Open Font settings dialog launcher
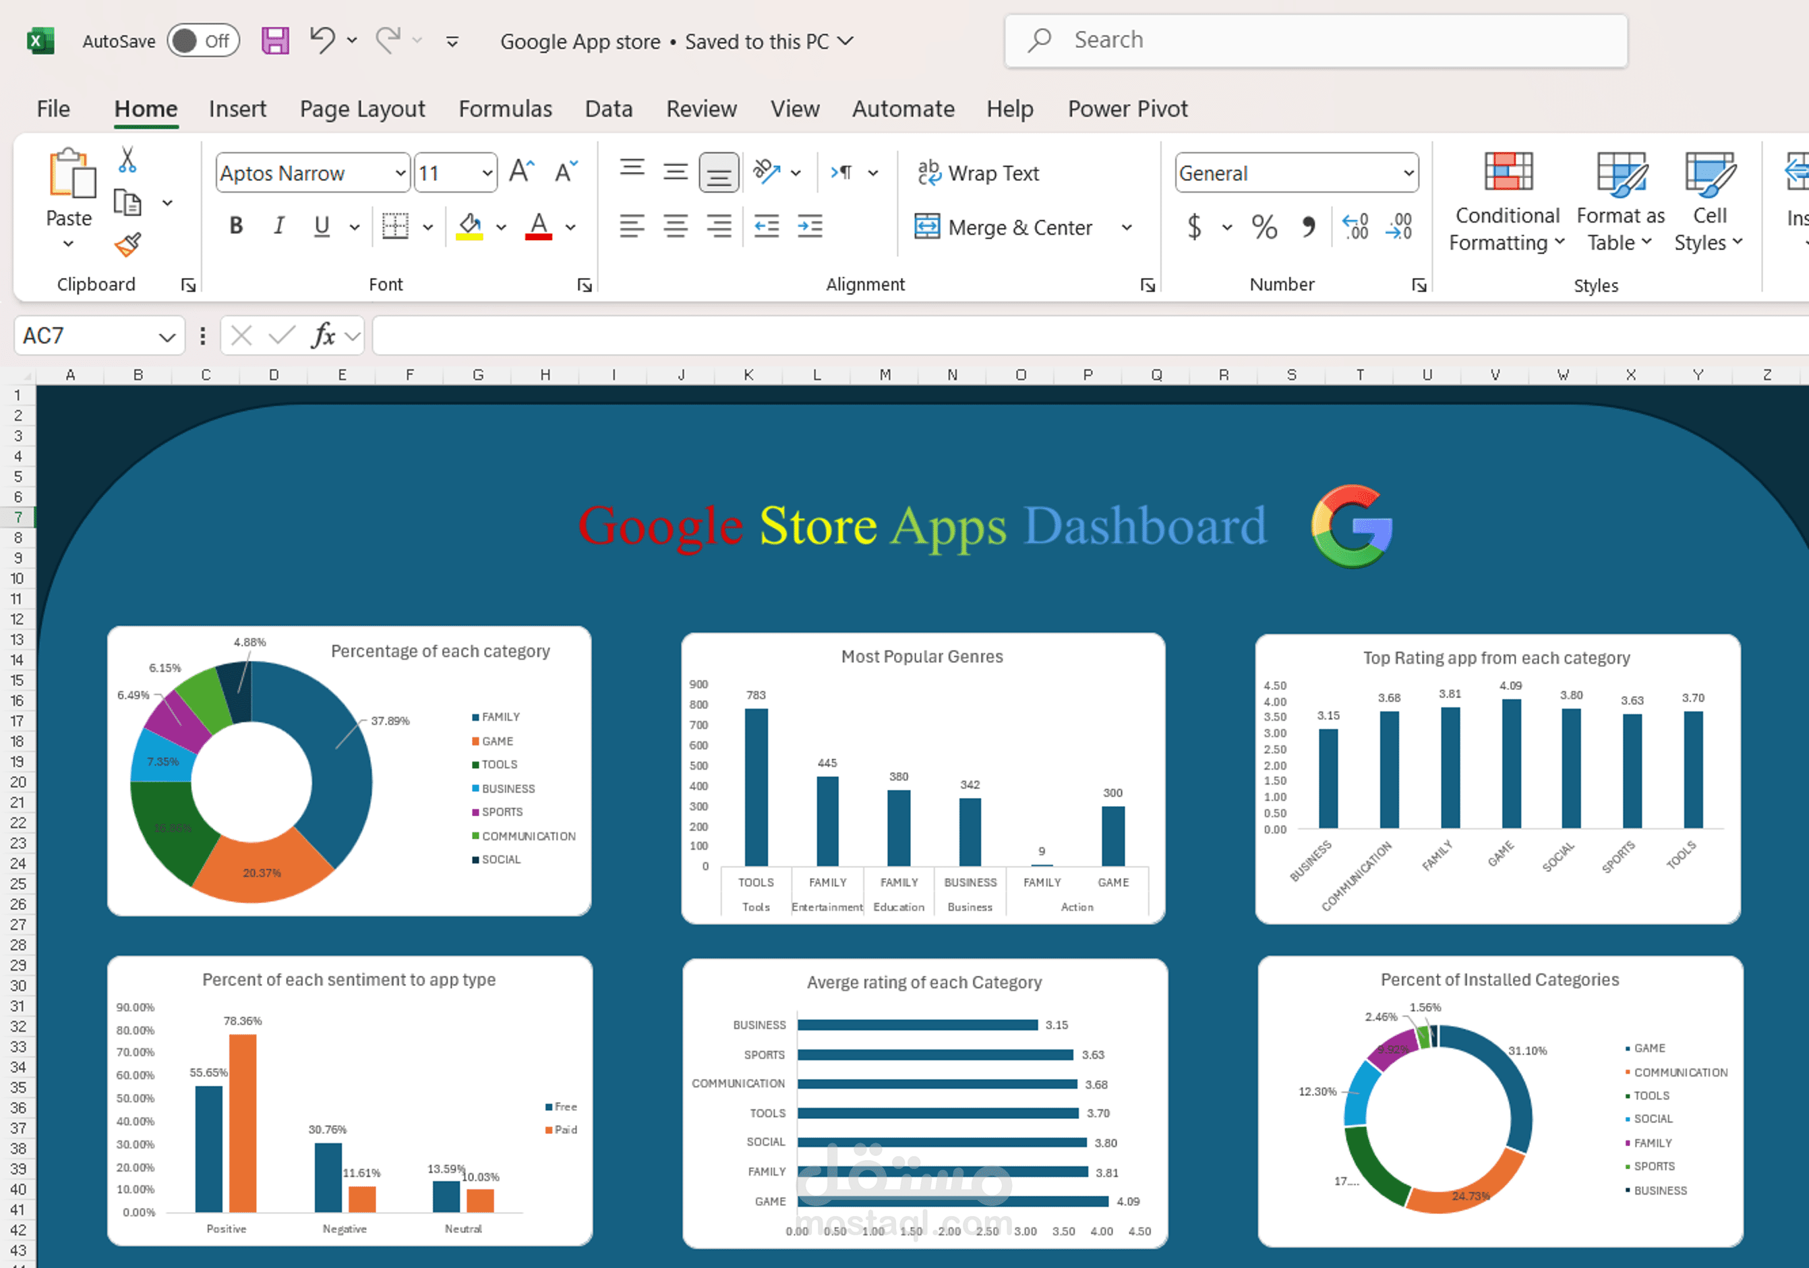1809x1268 pixels. [585, 285]
